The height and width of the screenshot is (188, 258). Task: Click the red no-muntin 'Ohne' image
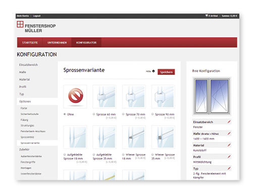pyautogui.click(x=75, y=97)
